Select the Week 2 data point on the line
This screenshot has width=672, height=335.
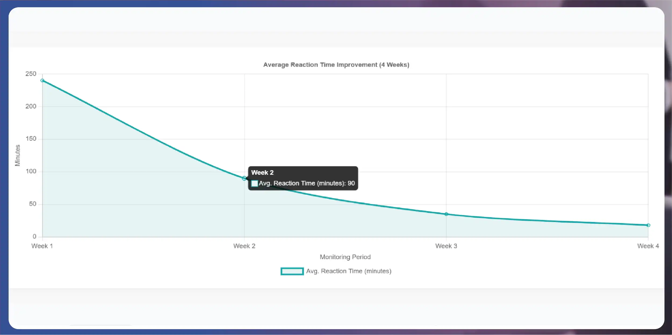click(x=244, y=178)
